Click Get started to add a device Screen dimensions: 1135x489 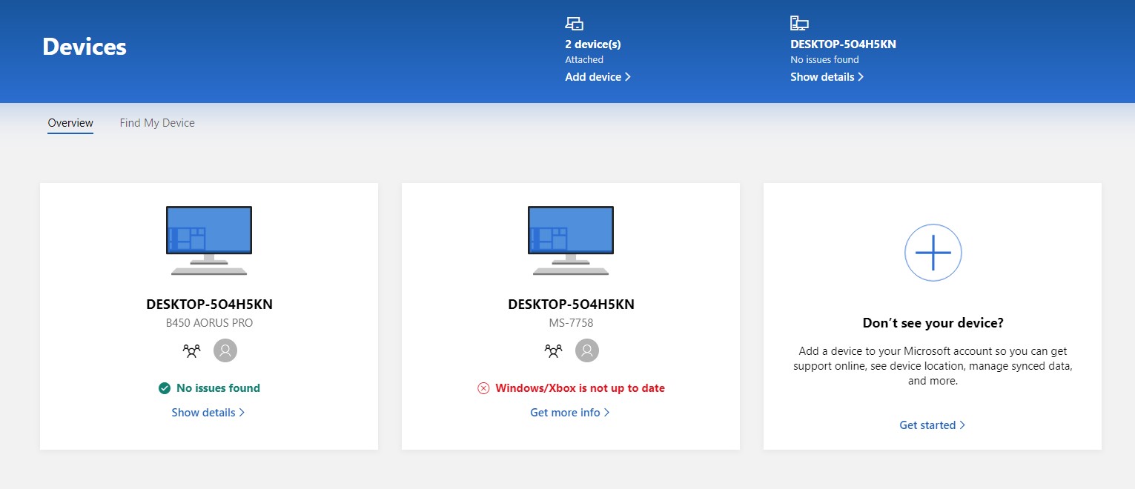[x=932, y=425]
